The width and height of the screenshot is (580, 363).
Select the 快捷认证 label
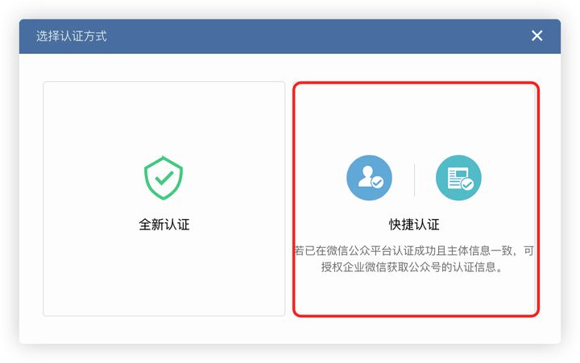pyautogui.click(x=414, y=225)
